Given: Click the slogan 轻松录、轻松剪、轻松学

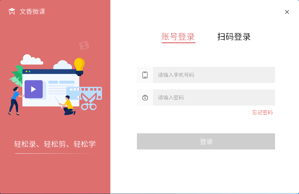Looking at the screenshot, I should point(55,144).
